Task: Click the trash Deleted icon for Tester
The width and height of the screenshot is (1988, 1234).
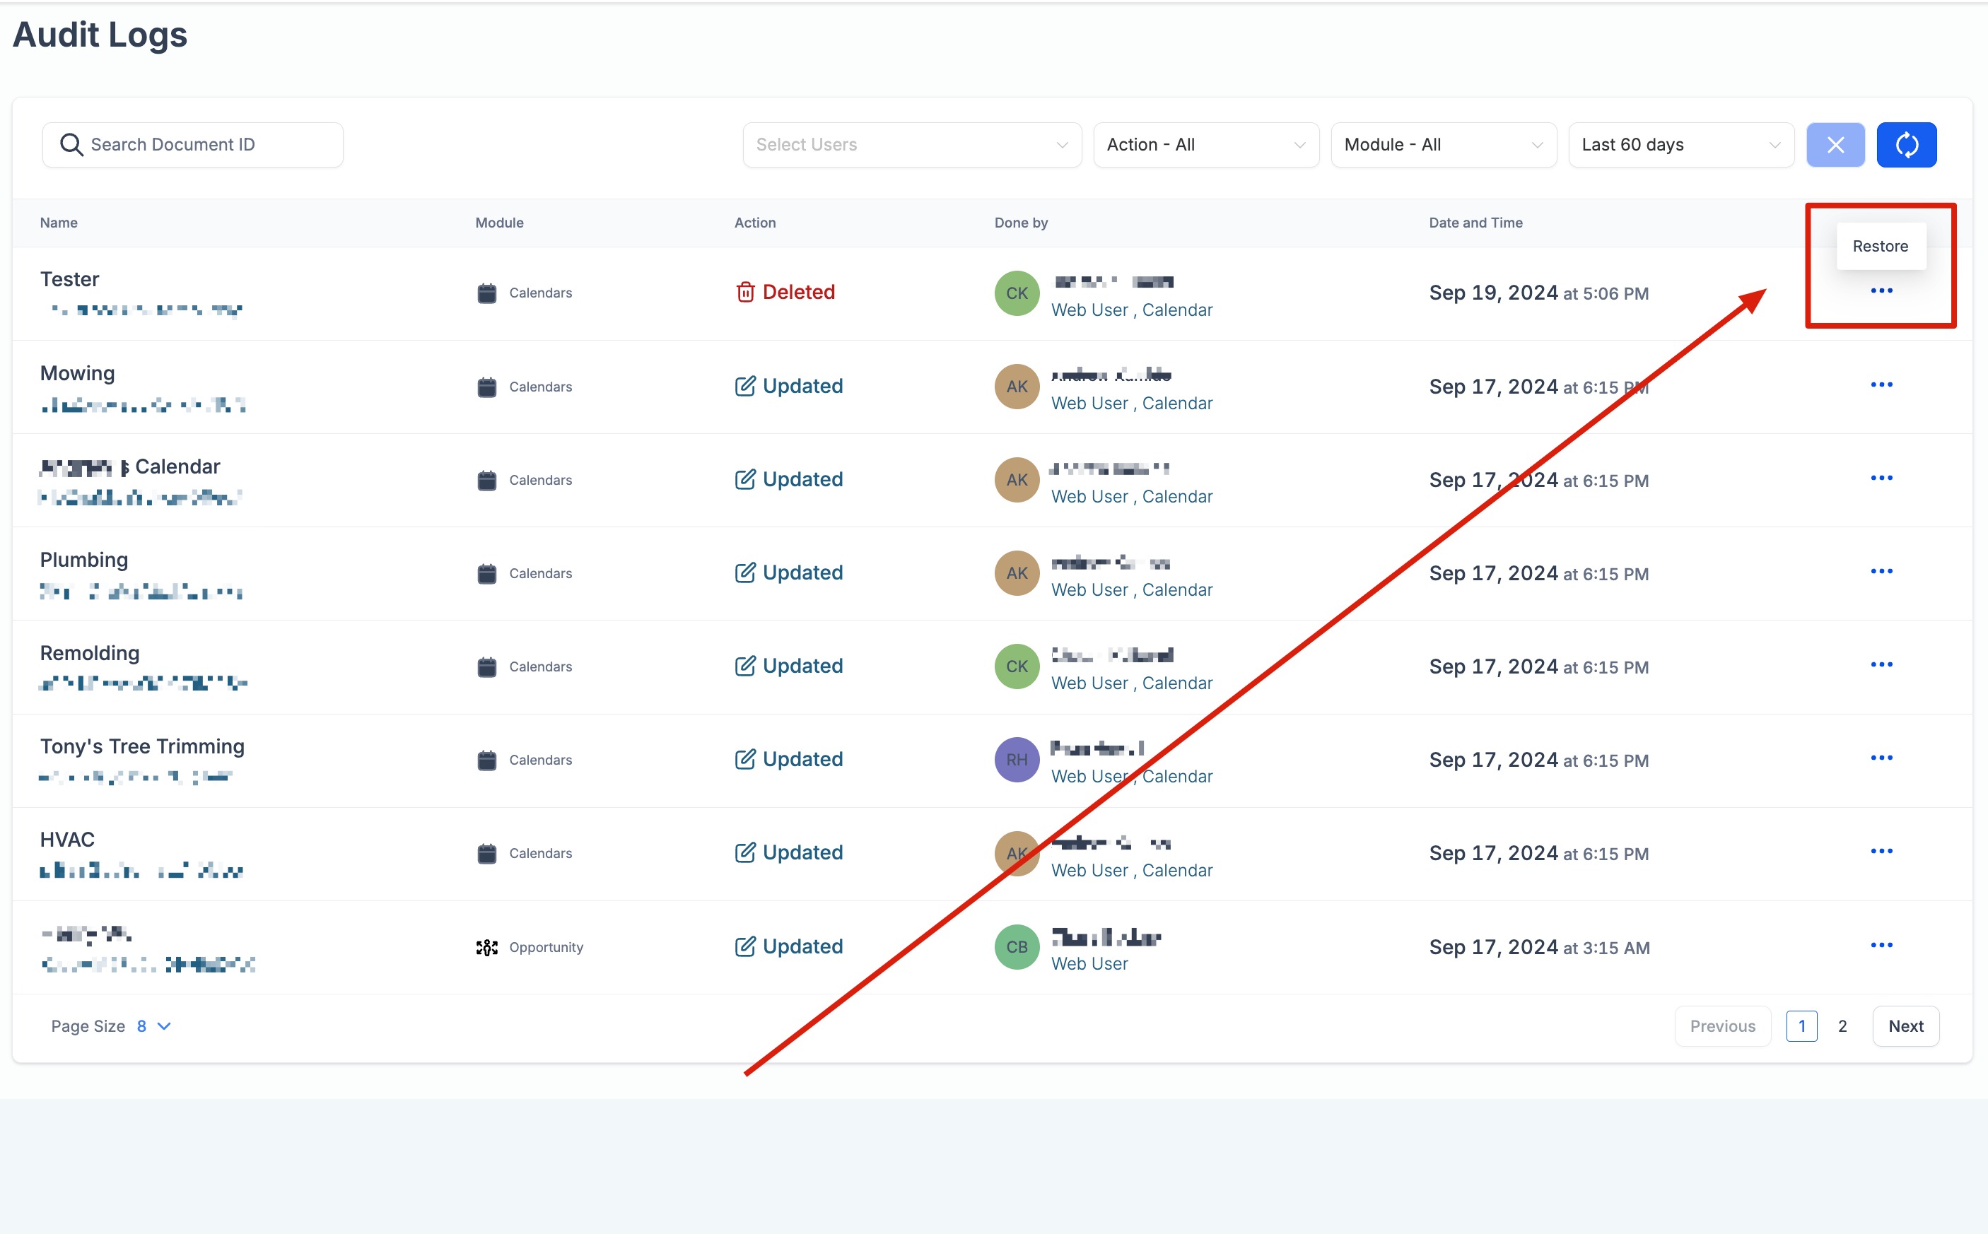Action: (x=744, y=292)
